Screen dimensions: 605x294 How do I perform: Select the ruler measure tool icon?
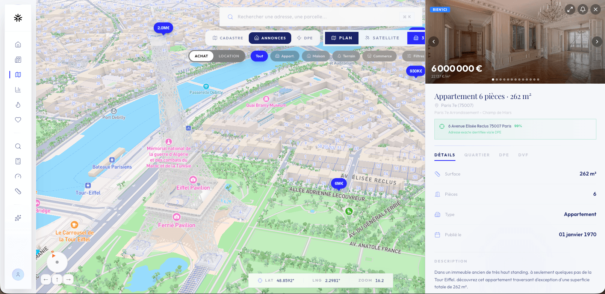click(18, 191)
